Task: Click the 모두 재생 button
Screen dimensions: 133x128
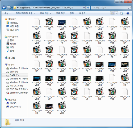Action: 60,13
